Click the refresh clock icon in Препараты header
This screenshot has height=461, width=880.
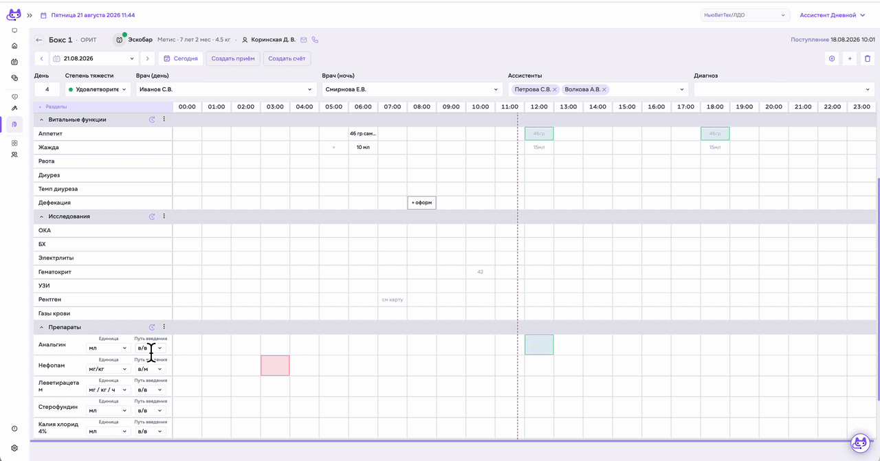coord(152,327)
